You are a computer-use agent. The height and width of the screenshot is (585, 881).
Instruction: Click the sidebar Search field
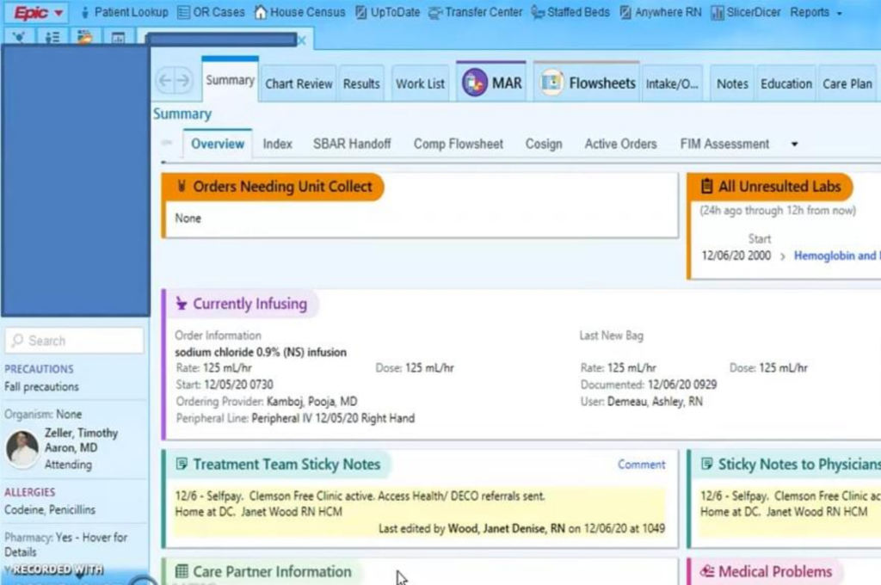[74, 341]
